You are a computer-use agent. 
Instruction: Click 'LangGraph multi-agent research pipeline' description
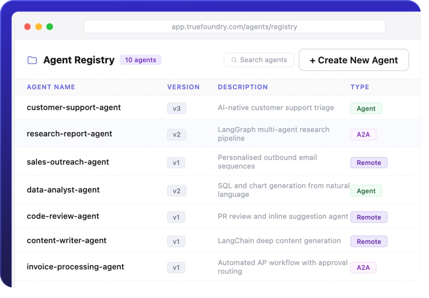coord(274,134)
